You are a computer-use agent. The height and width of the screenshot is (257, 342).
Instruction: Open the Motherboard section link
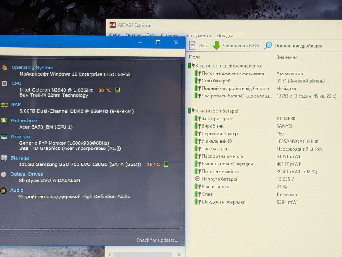click(x=26, y=121)
